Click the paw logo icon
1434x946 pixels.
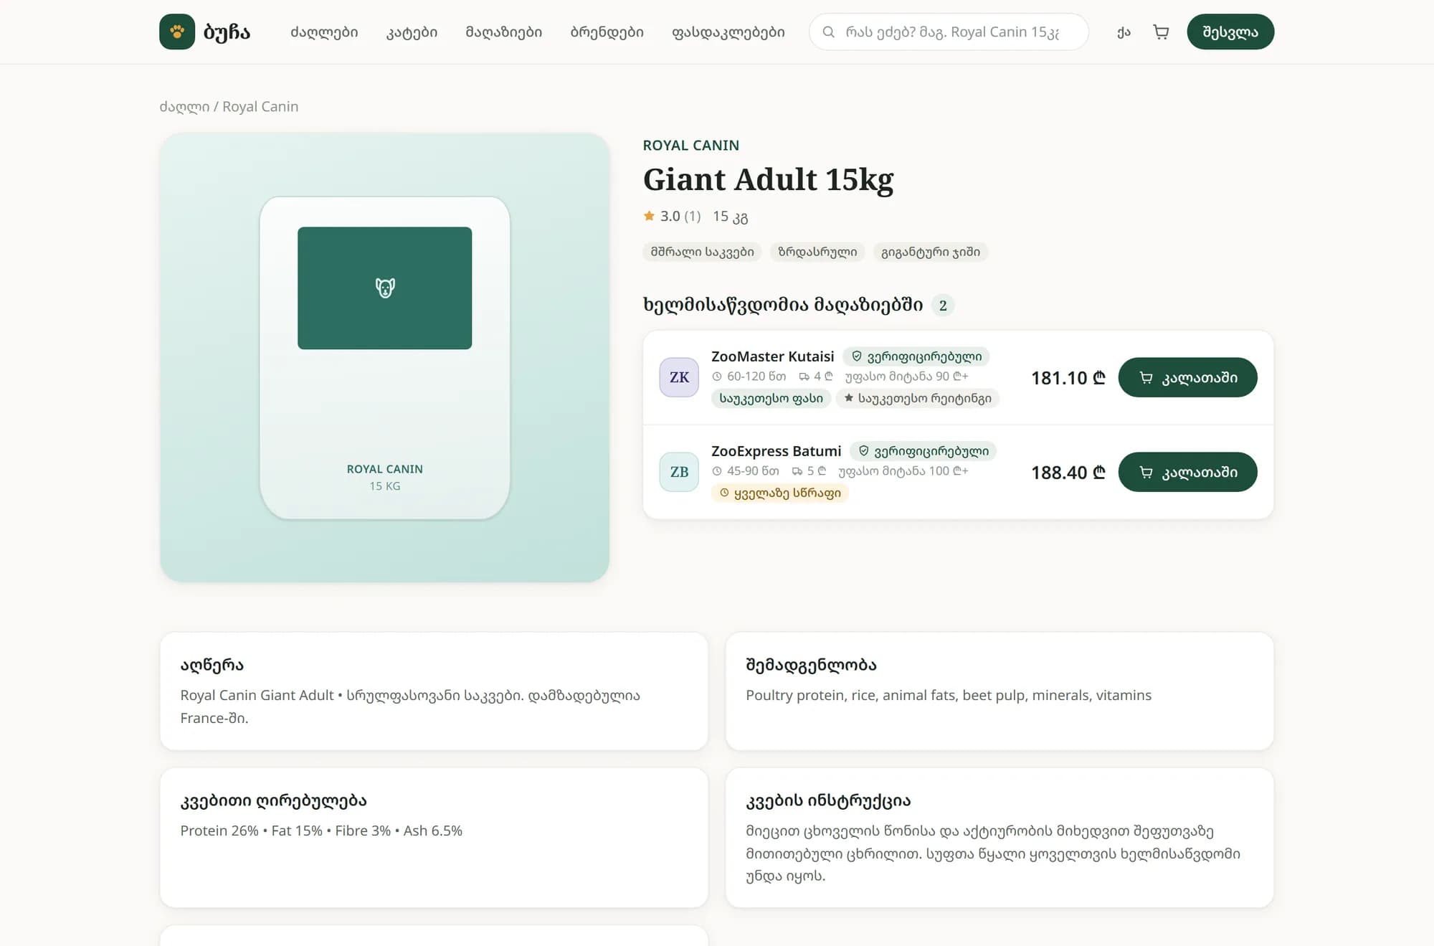[x=177, y=32]
